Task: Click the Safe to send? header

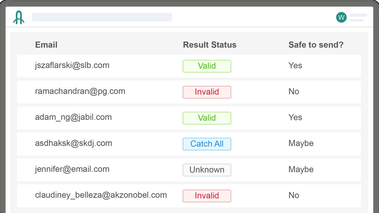Action: 316,45
